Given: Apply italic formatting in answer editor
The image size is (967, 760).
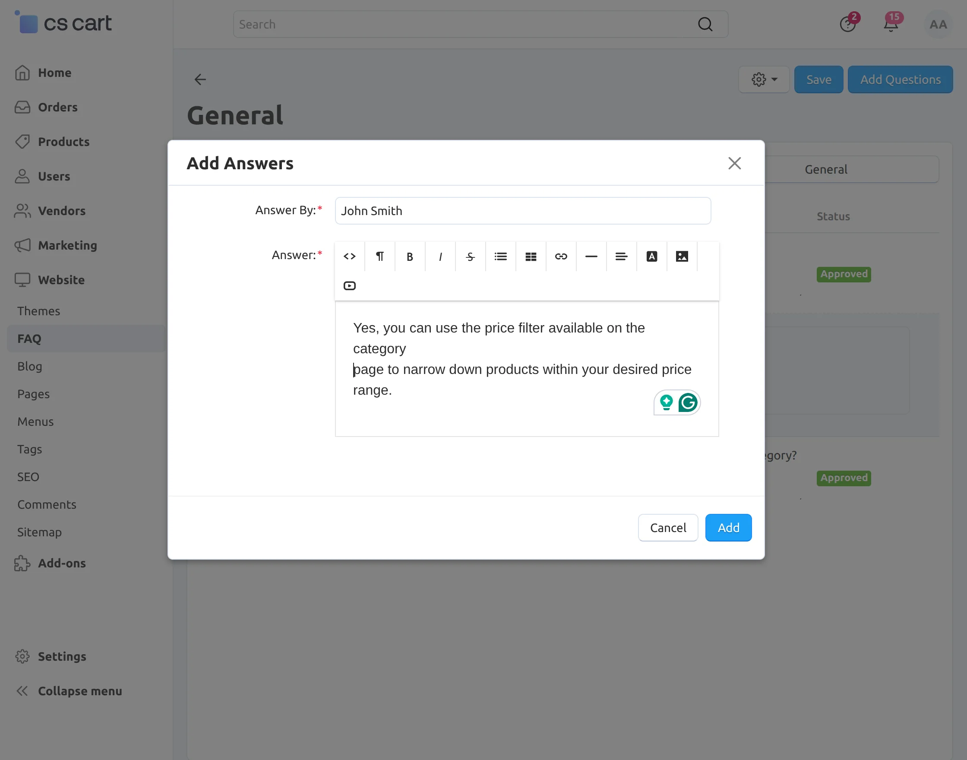Looking at the screenshot, I should (x=440, y=256).
